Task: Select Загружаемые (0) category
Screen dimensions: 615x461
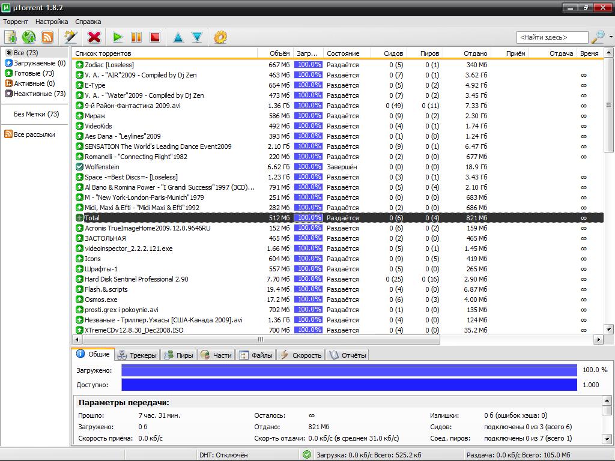Action: pyautogui.click(x=35, y=62)
